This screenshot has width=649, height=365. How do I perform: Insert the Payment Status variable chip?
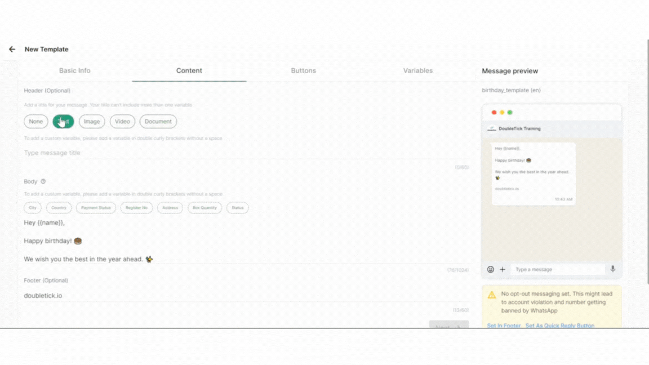tap(96, 208)
